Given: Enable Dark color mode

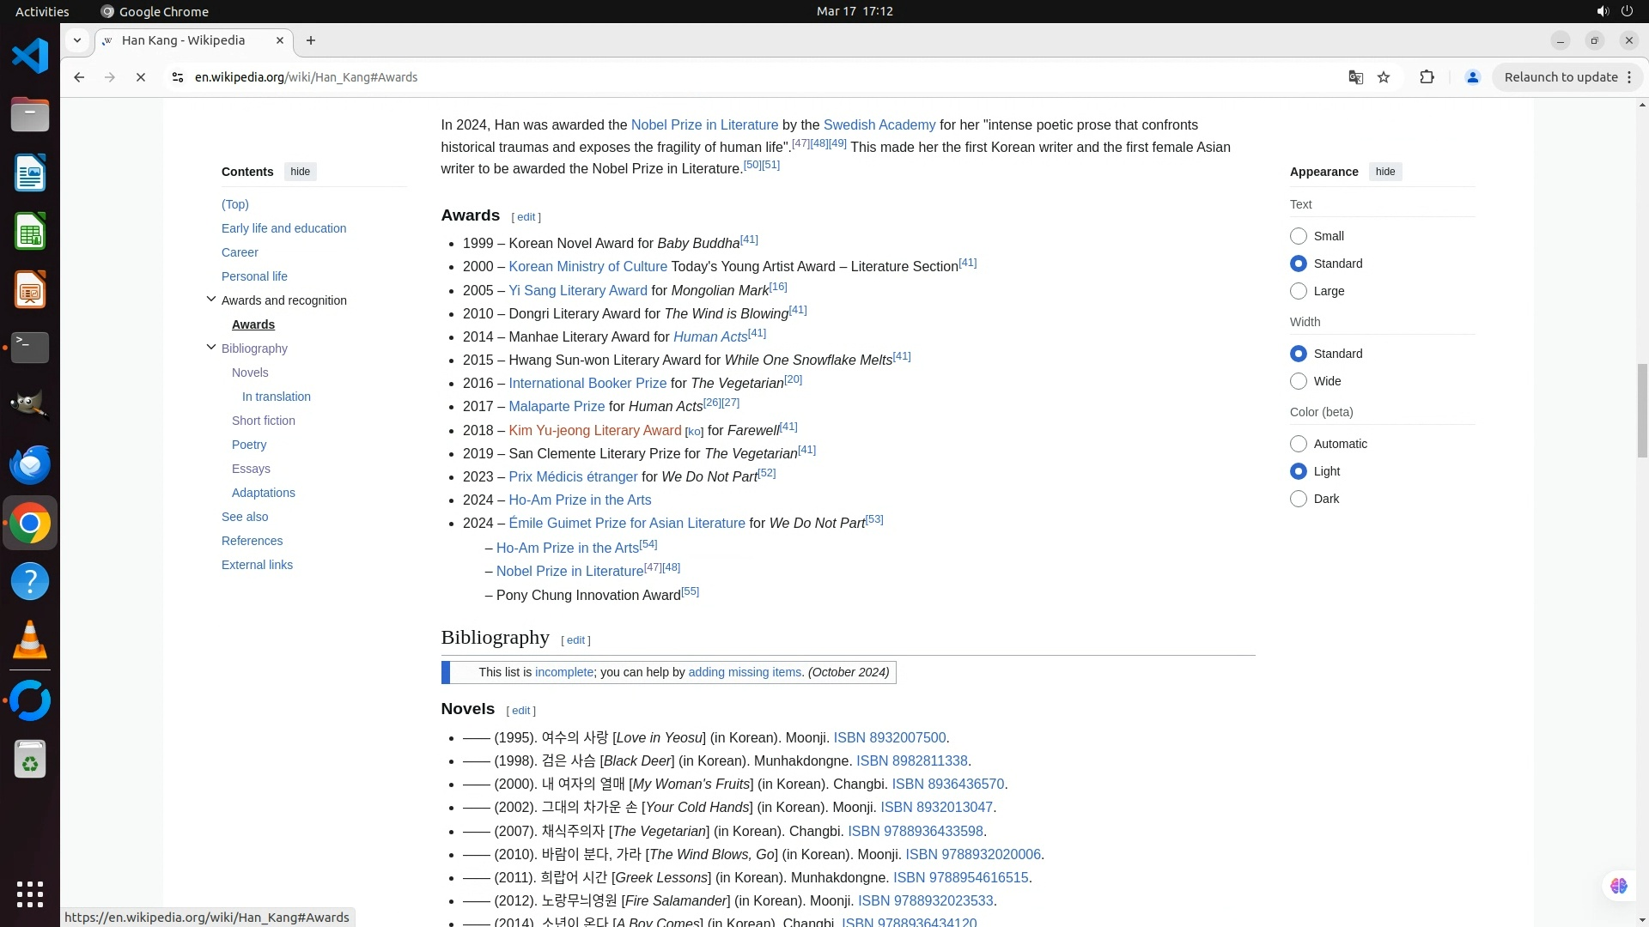Looking at the screenshot, I should tap(1299, 499).
